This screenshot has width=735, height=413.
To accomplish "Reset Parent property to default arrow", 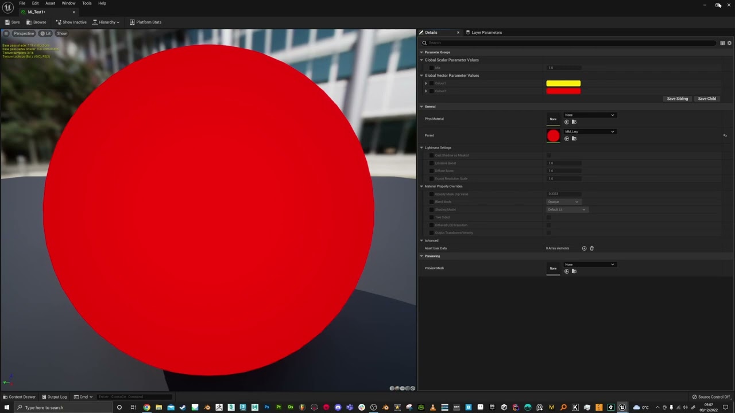I will [x=725, y=135].
